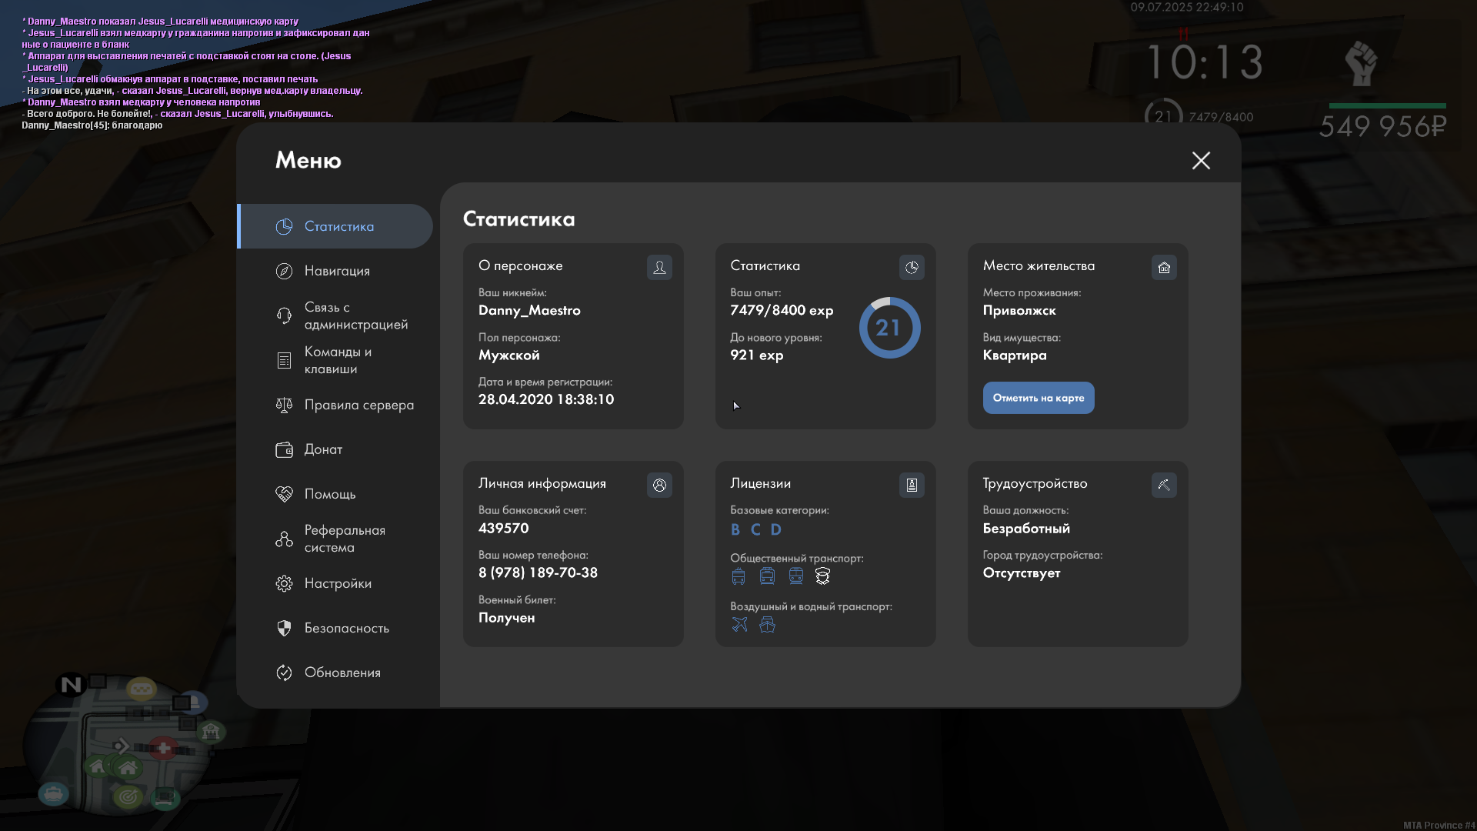Click the N compass marker on minimap
Image resolution: width=1477 pixels, height=831 pixels.
(72, 684)
